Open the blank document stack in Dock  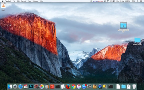[x=118, y=86]
